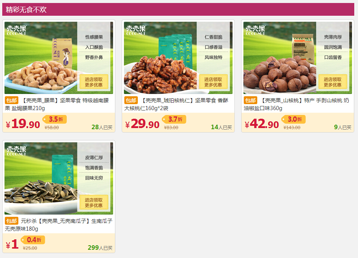The height and width of the screenshot is (258, 358).
Task: Open the pumpkin seeds product image
Action: tap(59, 178)
